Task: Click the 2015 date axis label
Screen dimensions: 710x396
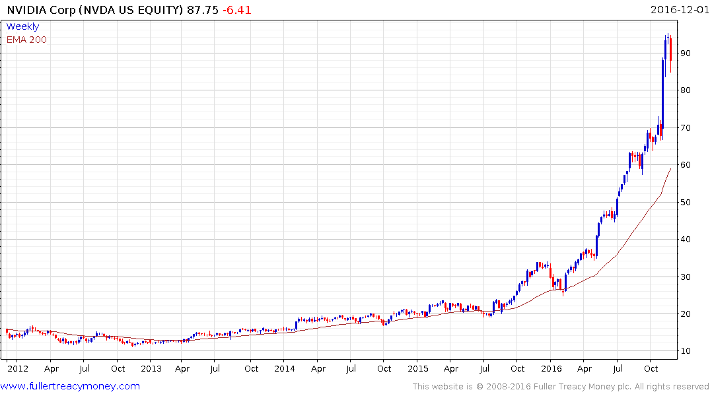Action: click(417, 368)
